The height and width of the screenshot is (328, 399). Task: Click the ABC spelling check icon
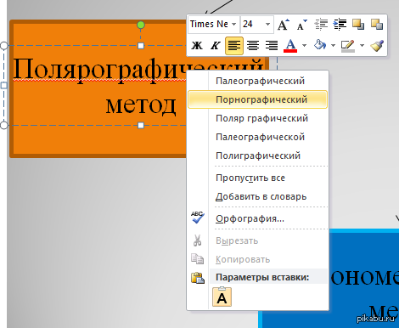198,218
